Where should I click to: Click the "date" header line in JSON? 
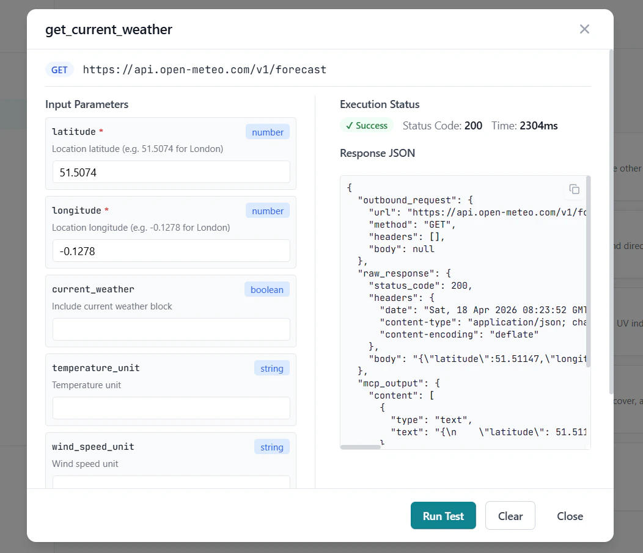pos(483,309)
